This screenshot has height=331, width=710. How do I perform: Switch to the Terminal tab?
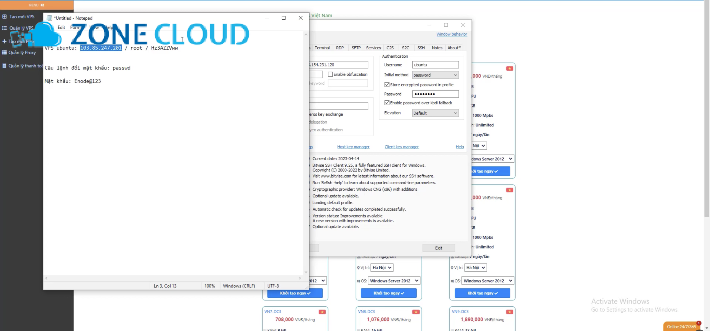click(322, 48)
